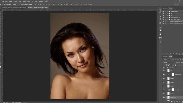Click the Align top edges icon

[x=35, y=5]
